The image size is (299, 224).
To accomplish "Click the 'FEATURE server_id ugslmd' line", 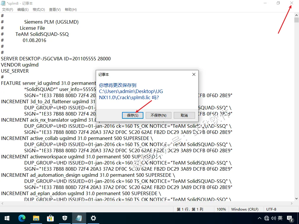I will pos(48,83).
